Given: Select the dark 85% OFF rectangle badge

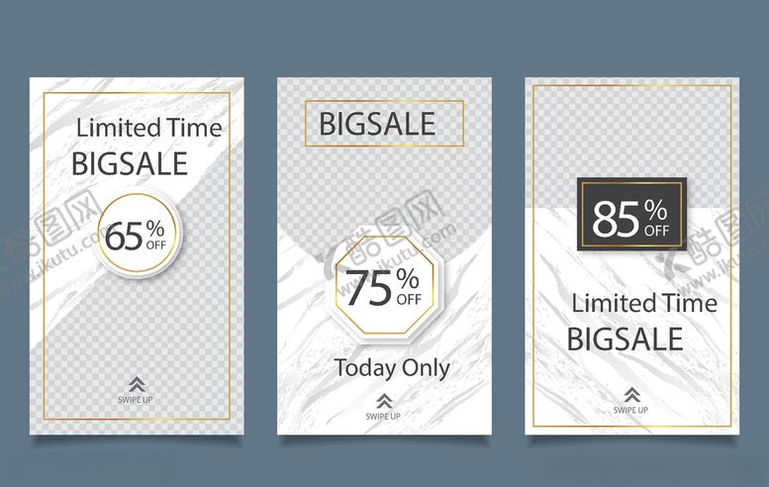Looking at the screenshot, I should coord(631,215).
